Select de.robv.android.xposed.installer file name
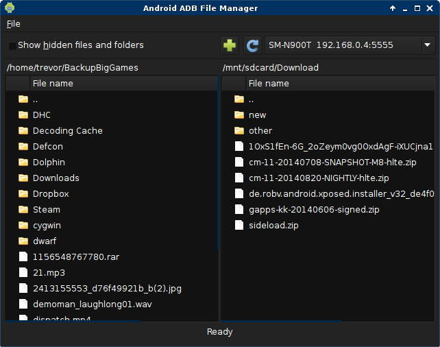Screen dimensions: 440x347 click(x=341, y=193)
